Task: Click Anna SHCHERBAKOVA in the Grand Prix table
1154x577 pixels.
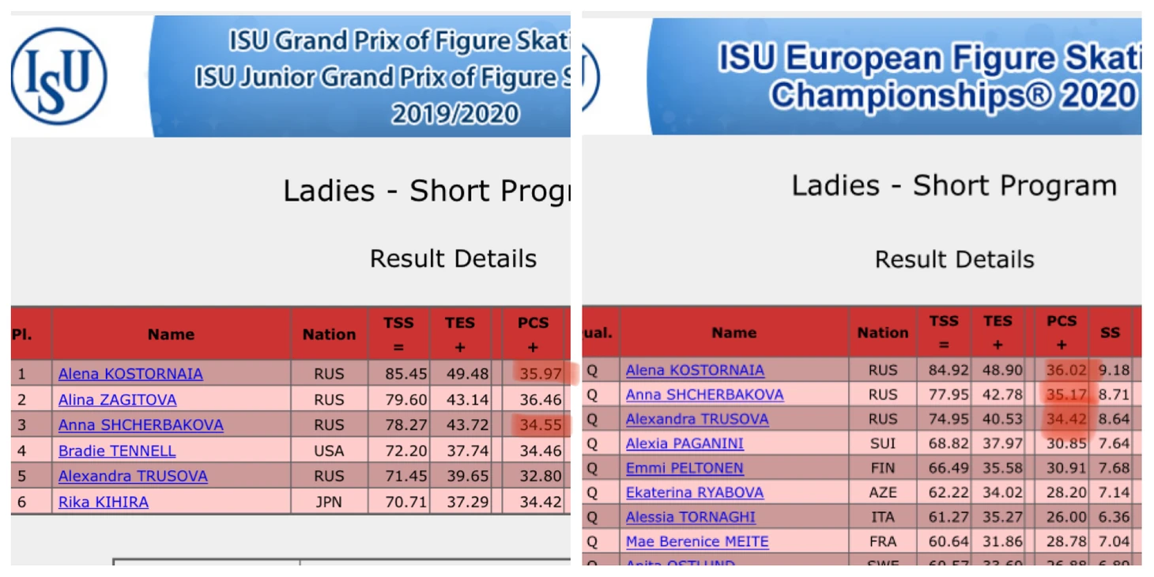Action: (141, 425)
